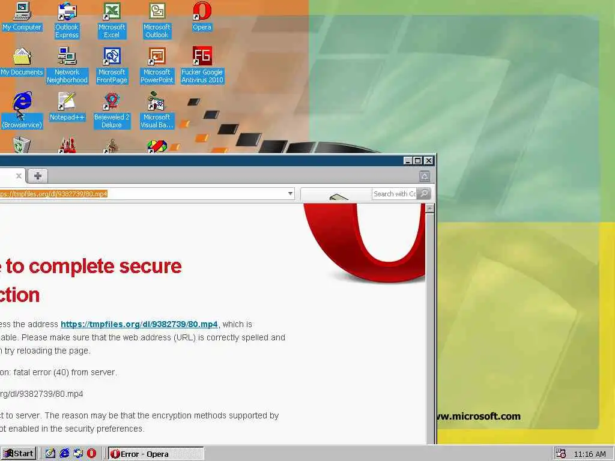Click the scrollbar up arrow in Opera
This screenshot has width=615, height=461.
coord(430,208)
